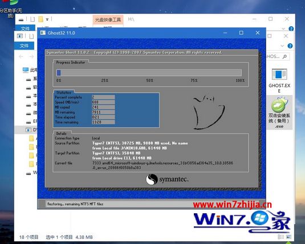Select the 此电脑 computer icon in sidebar

pyautogui.click(x=26, y=70)
